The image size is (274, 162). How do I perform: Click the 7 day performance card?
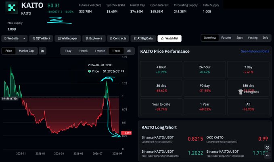coord(248,69)
